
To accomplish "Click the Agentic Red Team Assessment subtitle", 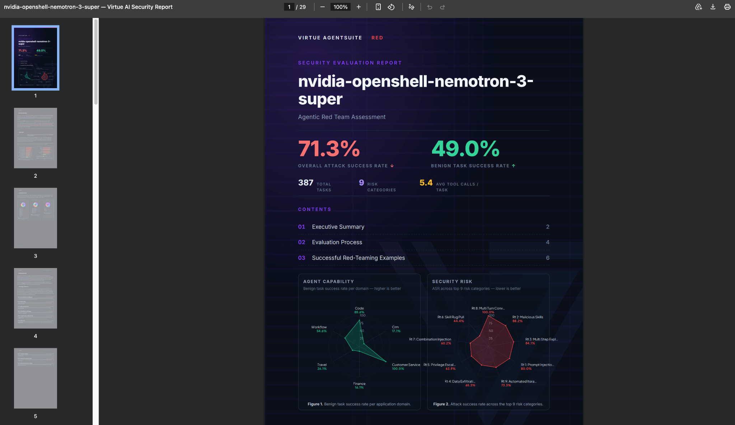I will (x=342, y=117).
